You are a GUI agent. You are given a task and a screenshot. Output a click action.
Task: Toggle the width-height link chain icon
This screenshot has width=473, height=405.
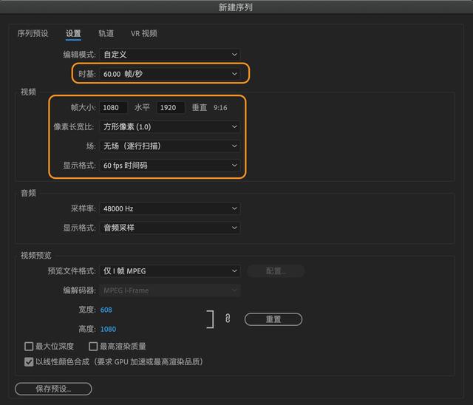[x=228, y=319]
